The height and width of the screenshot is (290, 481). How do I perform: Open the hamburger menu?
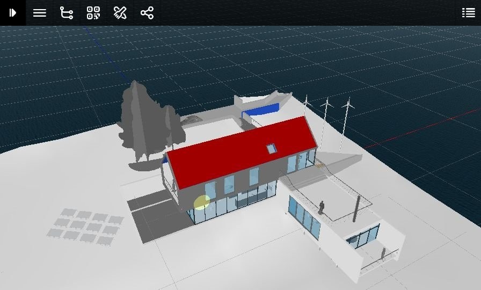(x=40, y=13)
